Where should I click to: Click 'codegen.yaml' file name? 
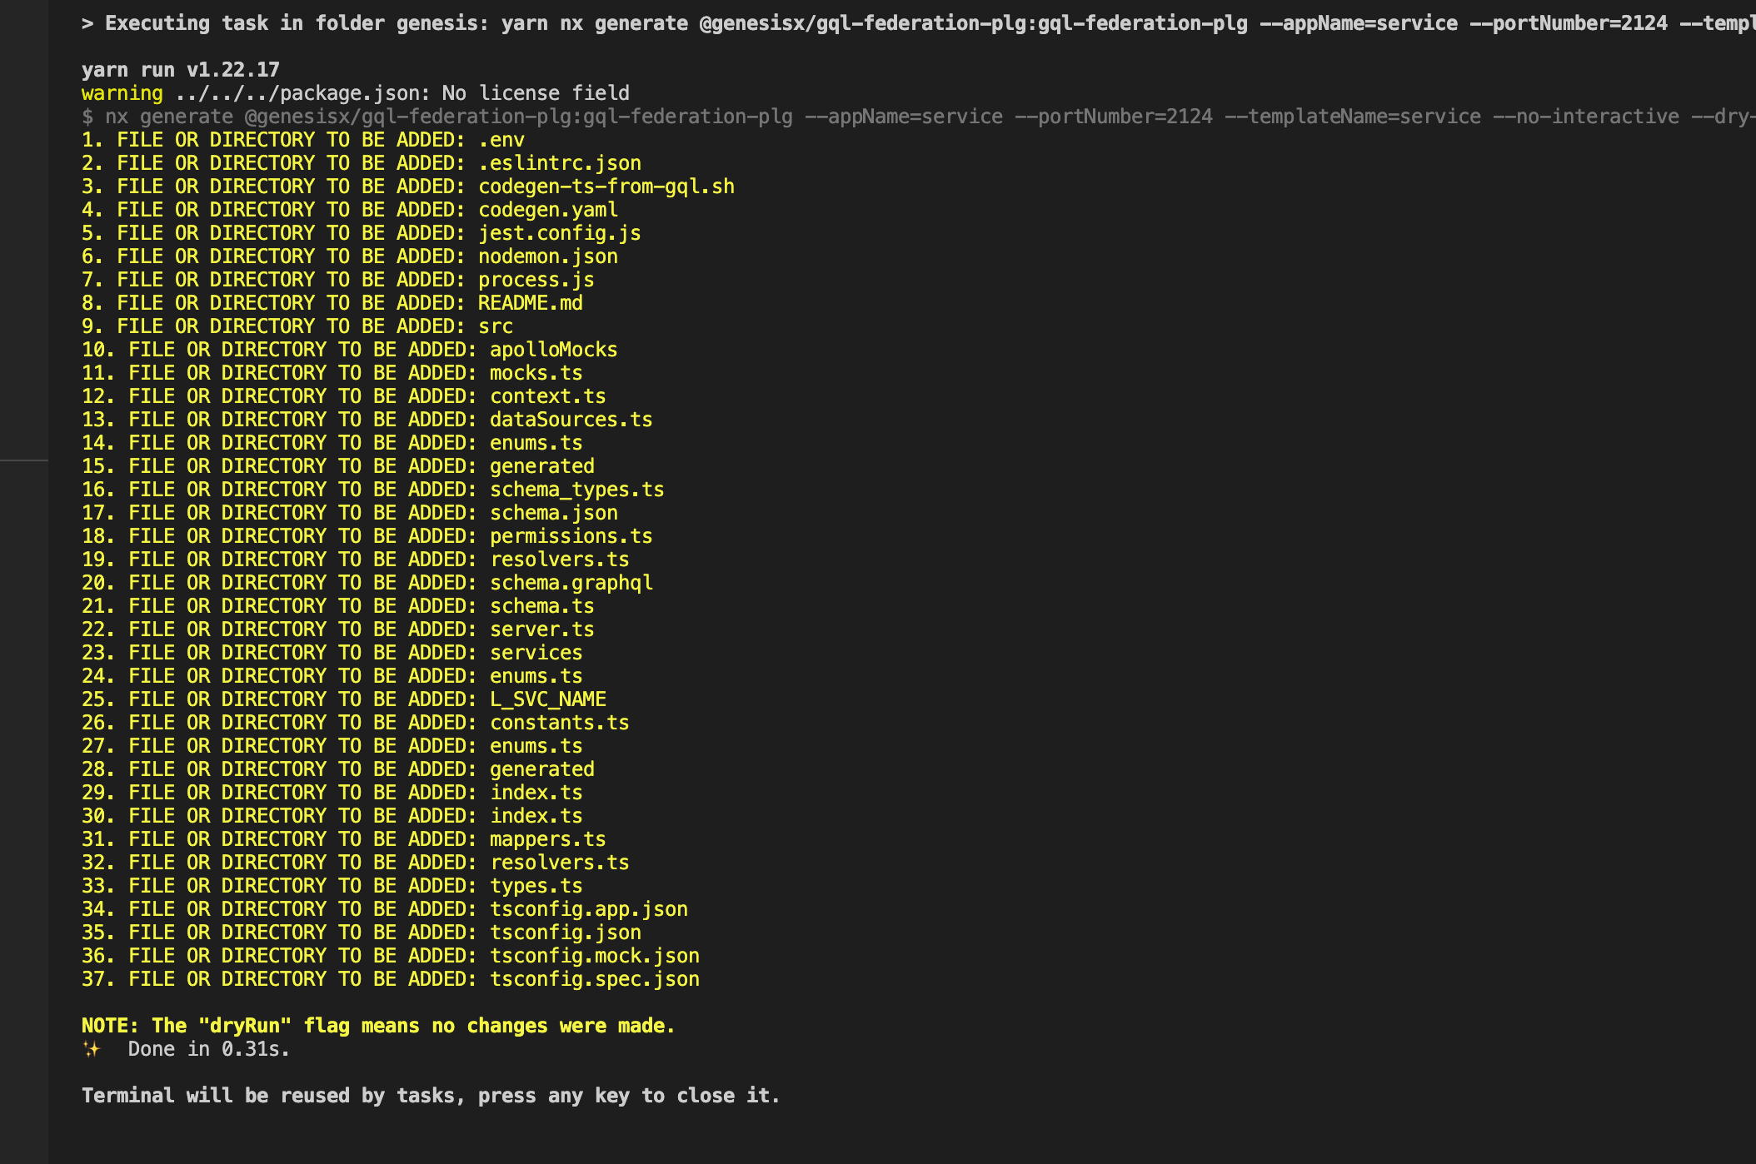(x=548, y=210)
